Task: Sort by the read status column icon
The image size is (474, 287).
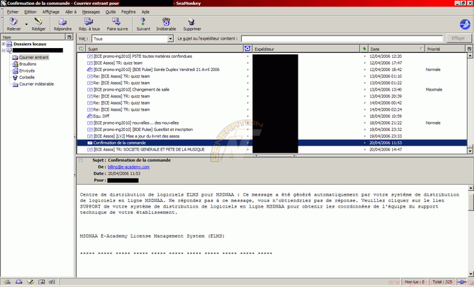Action: 365,49
